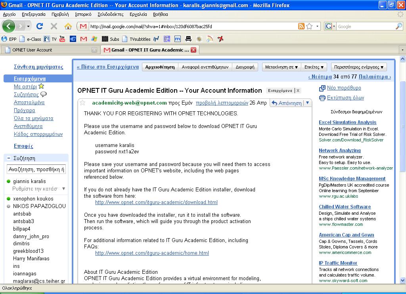
Task: Click the Gmail site icon in the address bar
Action: [x=83, y=27]
